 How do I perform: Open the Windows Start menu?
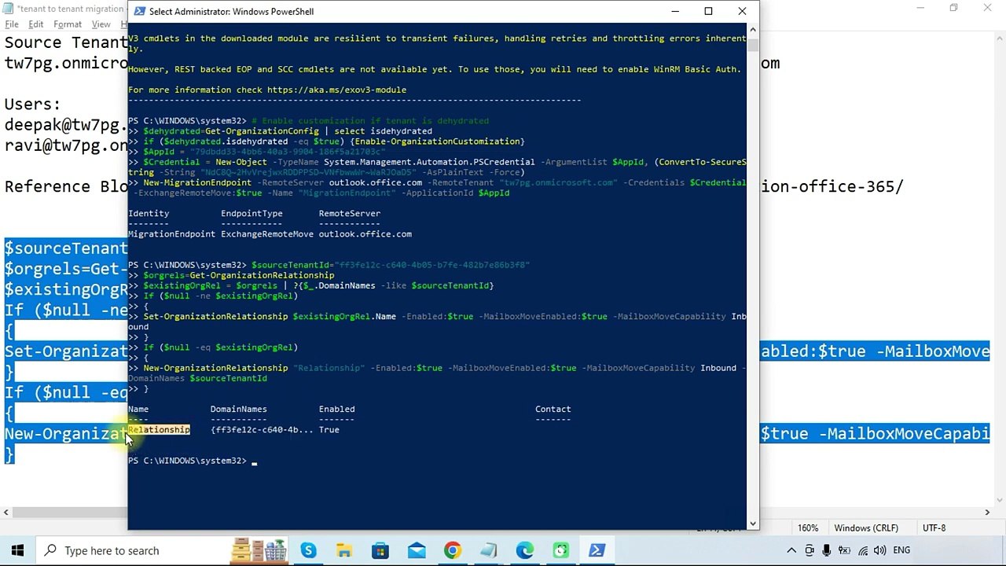(17, 550)
